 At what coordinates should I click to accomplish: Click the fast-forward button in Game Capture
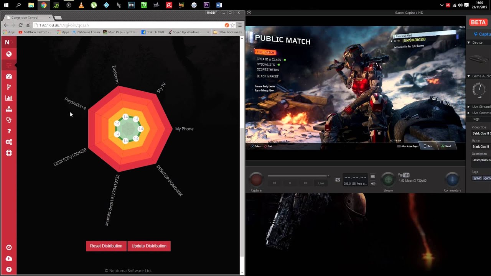tap(305, 183)
